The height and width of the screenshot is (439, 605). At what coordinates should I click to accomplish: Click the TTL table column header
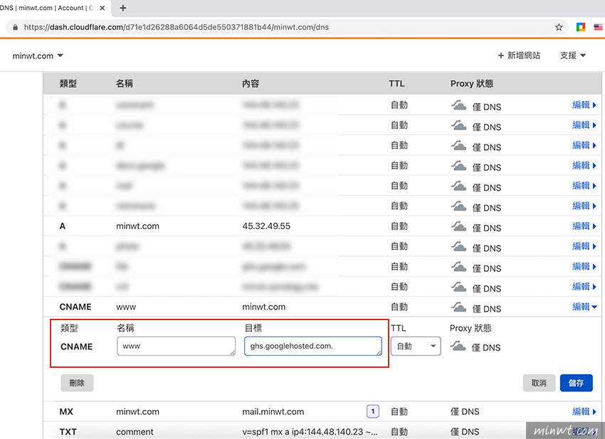tap(396, 84)
